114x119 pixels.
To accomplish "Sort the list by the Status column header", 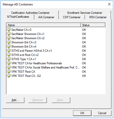I will pos(93,25).
